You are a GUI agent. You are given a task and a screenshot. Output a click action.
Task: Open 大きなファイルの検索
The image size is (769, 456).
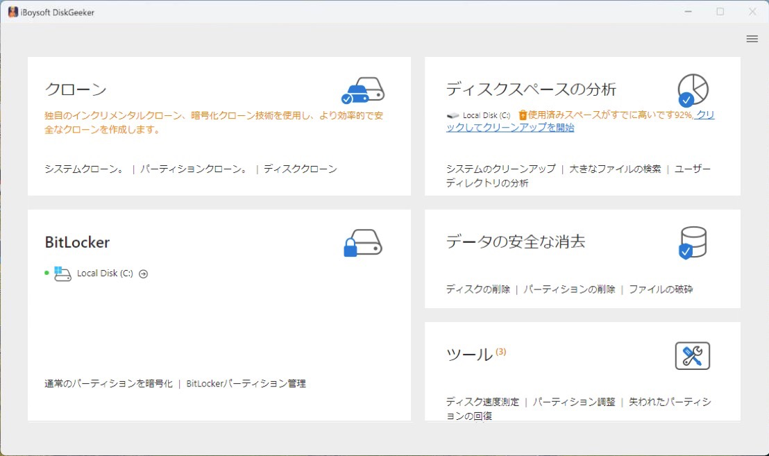pyautogui.click(x=615, y=169)
